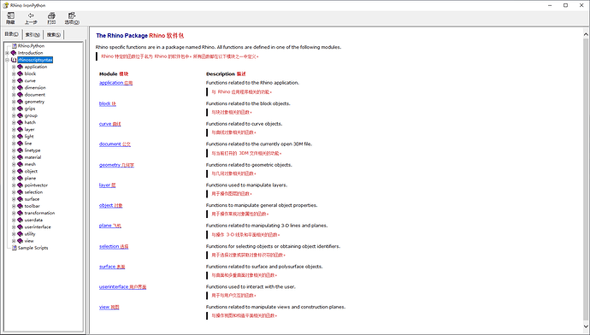Click the book icon beside view

tap(21, 241)
